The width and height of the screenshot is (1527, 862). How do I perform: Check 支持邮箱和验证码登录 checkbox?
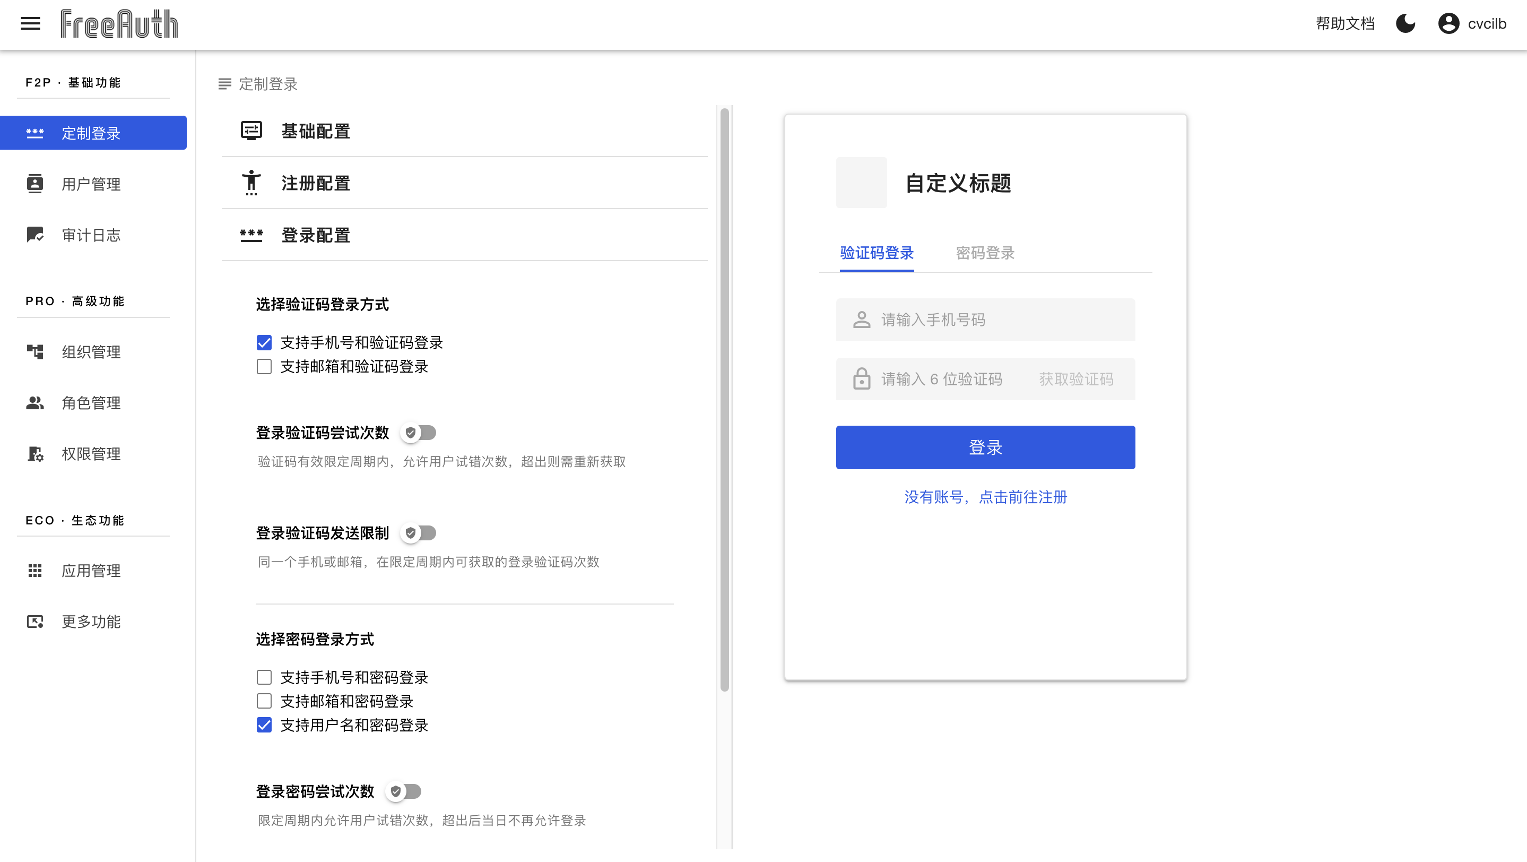[x=264, y=366]
